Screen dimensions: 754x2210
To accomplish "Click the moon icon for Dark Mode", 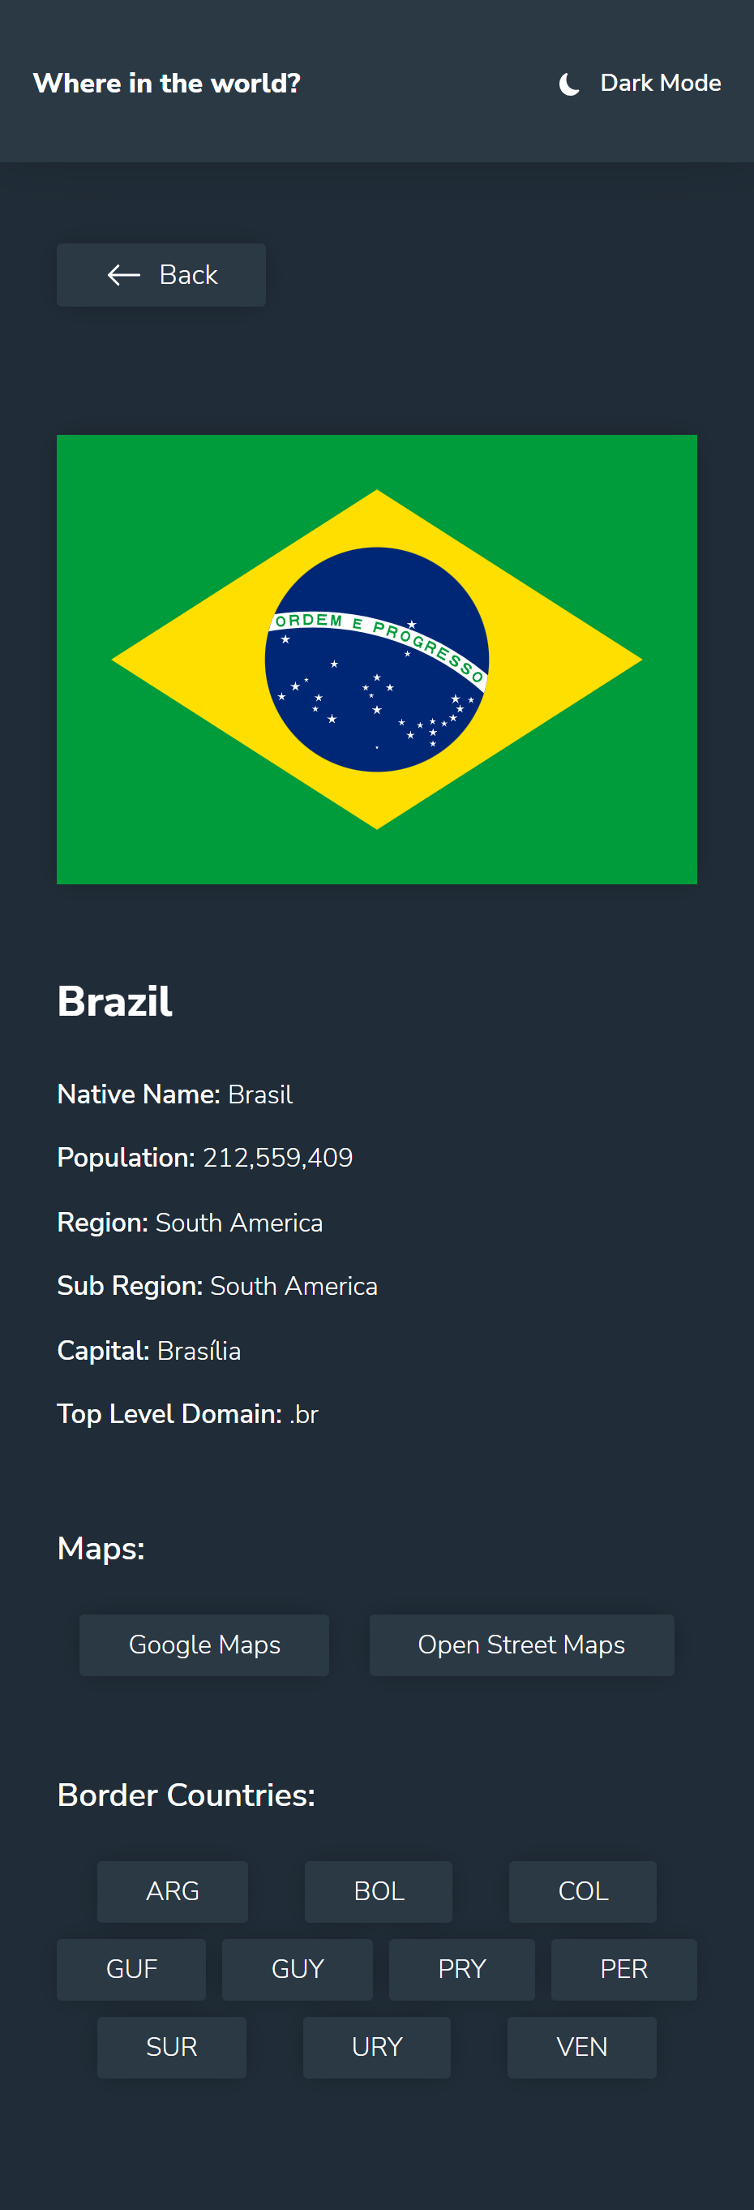I will (568, 84).
